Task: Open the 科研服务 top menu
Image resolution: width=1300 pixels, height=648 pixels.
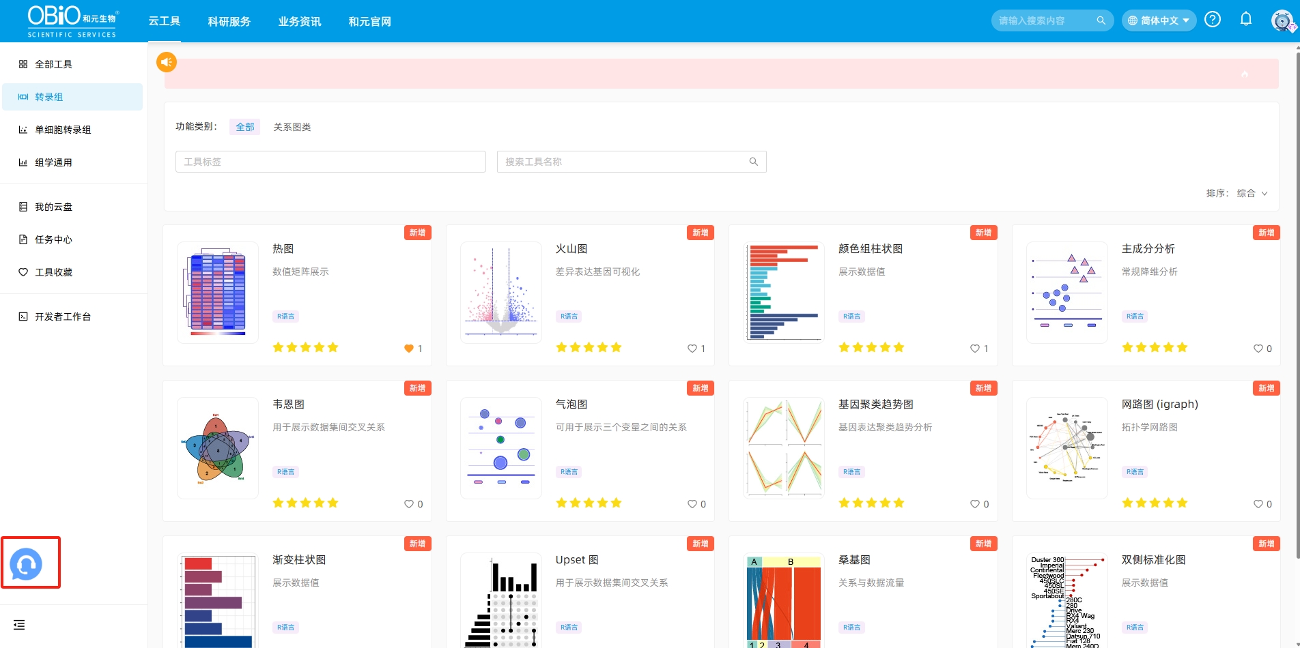Action: pyautogui.click(x=229, y=22)
